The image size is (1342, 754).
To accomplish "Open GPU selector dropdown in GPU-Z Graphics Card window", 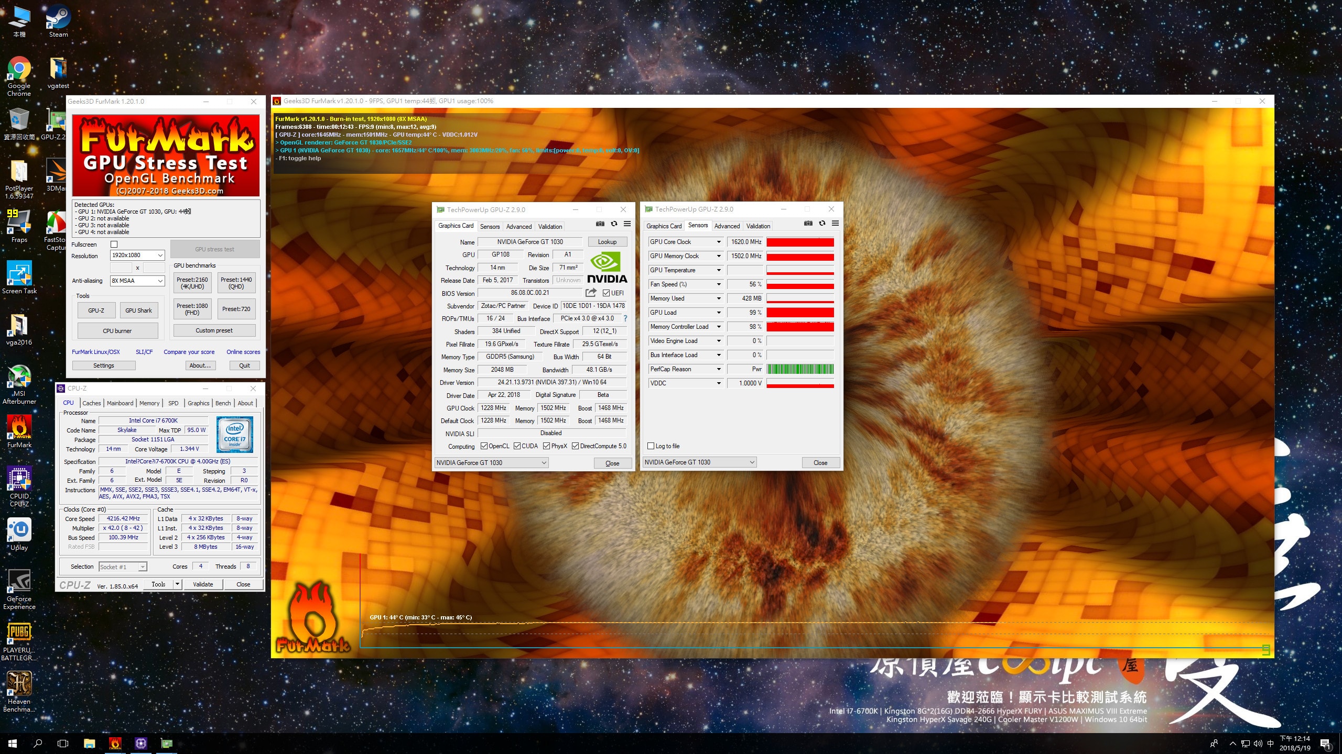I will [x=492, y=463].
